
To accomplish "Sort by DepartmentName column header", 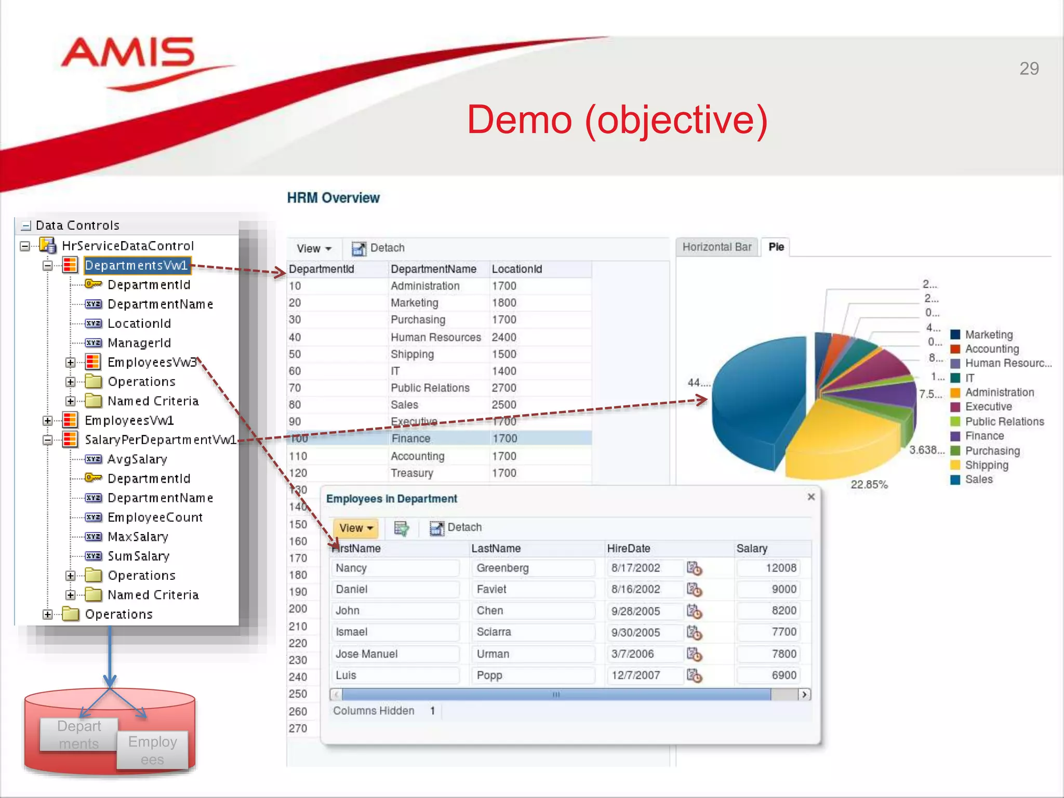I will click(439, 269).
